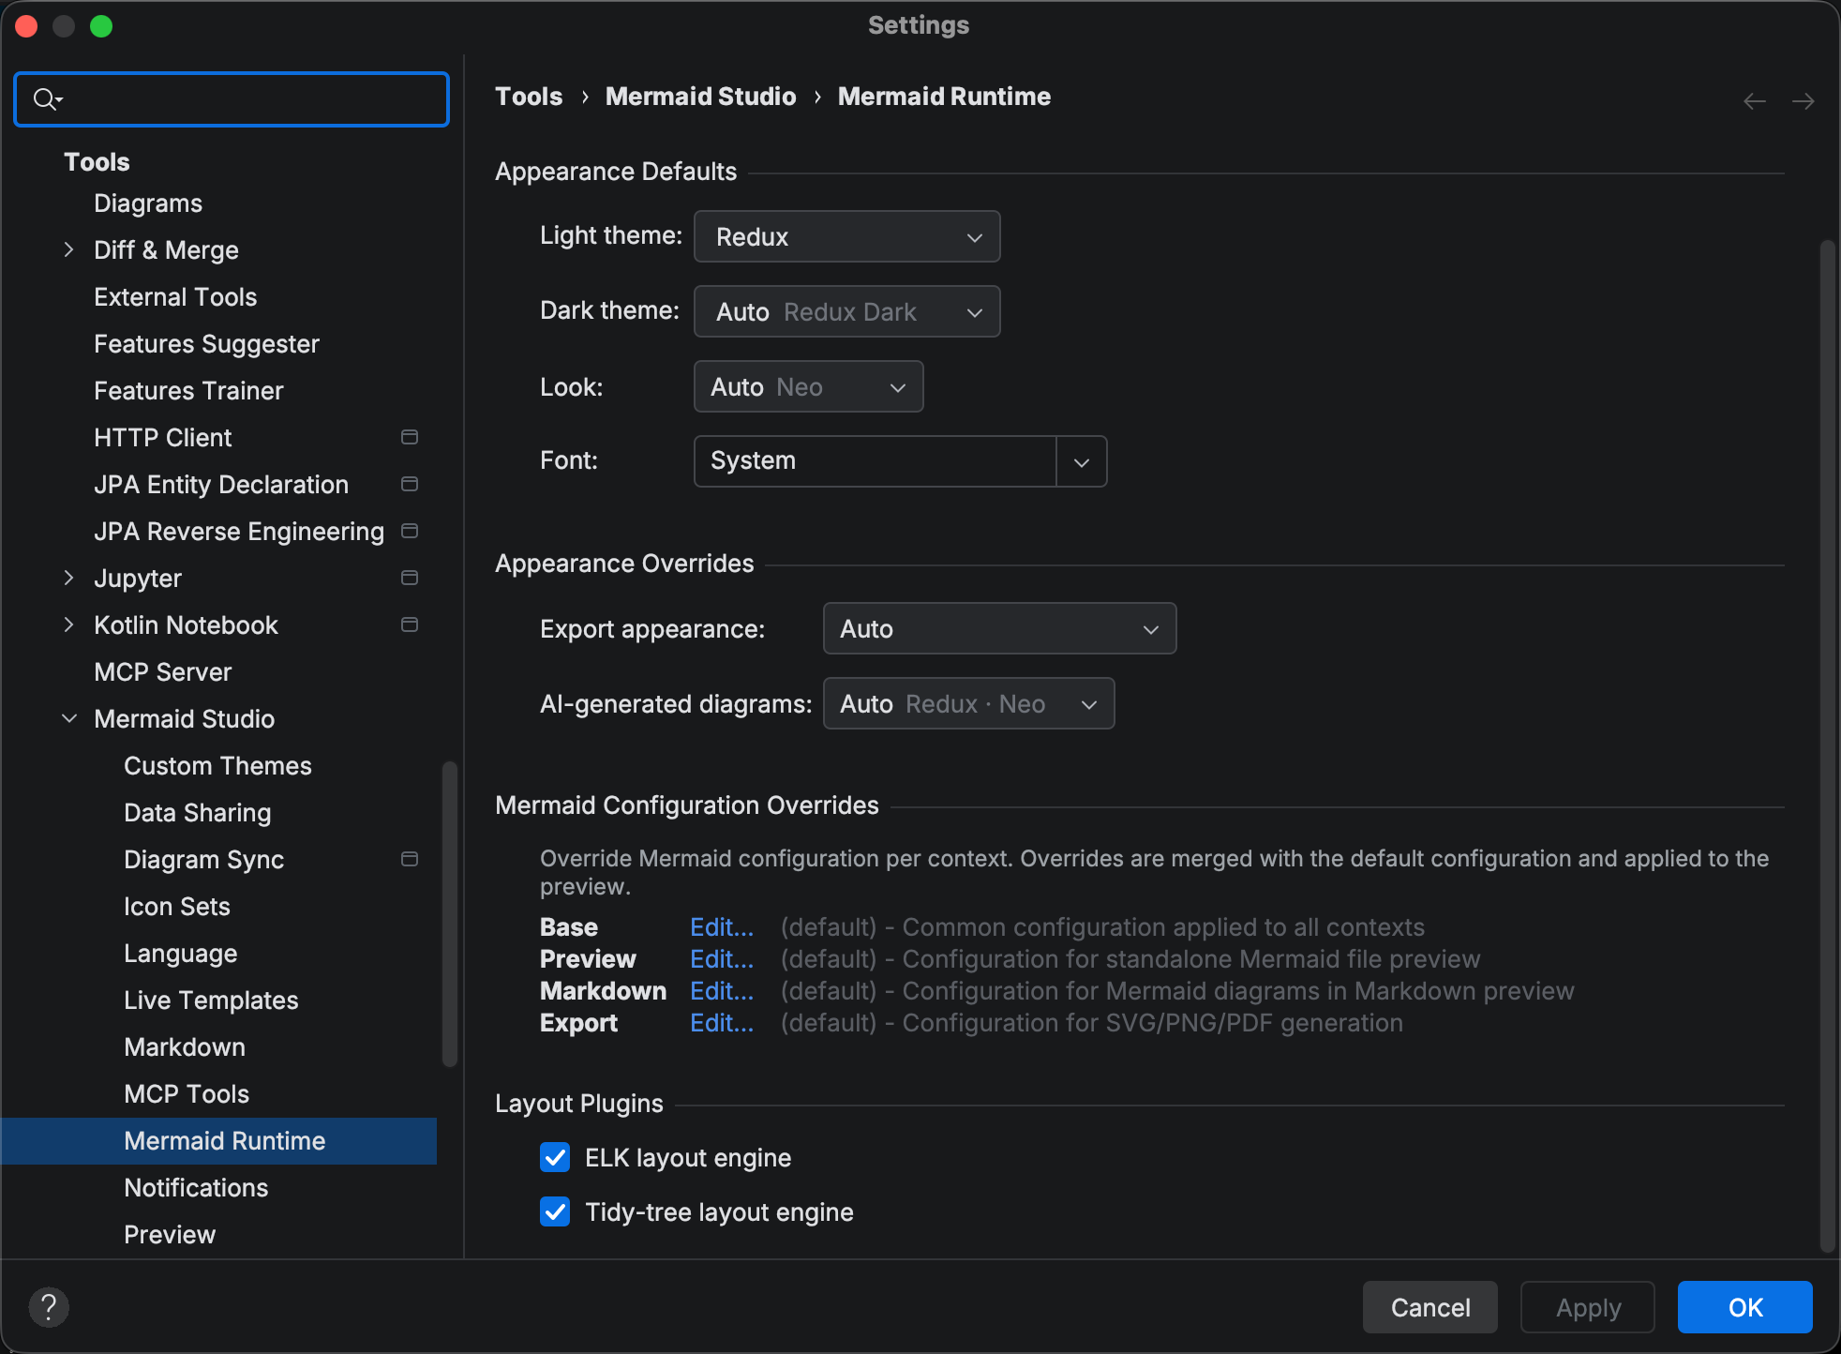Image resolution: width=1841 pixels, height=1354 pixels.
Task: Click the settings tree scrollbar
Action: click(450, 914)
